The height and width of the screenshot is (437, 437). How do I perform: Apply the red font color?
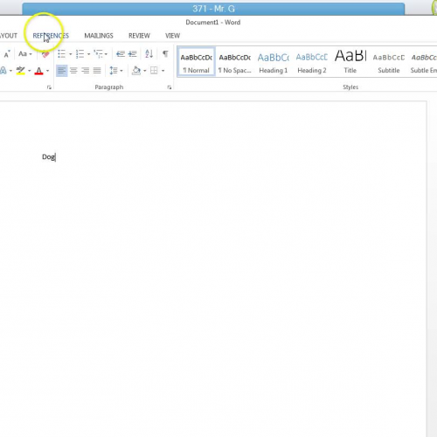[x=38, y=71]
